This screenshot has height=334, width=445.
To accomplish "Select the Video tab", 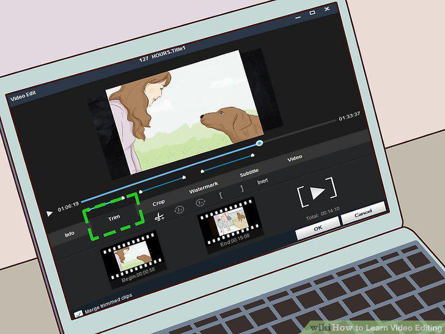I will [x=295, y=158].
